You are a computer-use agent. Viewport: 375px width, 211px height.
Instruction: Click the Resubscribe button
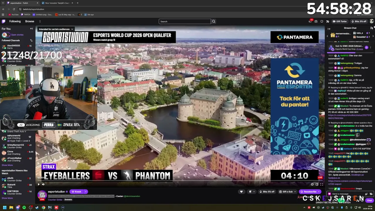(310, 192)
